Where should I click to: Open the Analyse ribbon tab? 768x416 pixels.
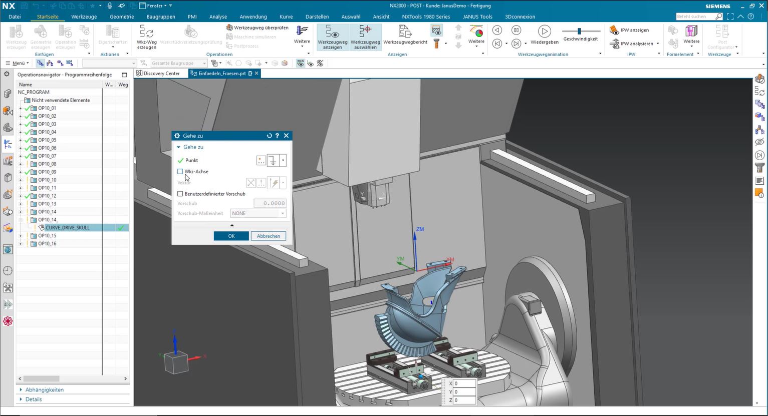point(218,17)
